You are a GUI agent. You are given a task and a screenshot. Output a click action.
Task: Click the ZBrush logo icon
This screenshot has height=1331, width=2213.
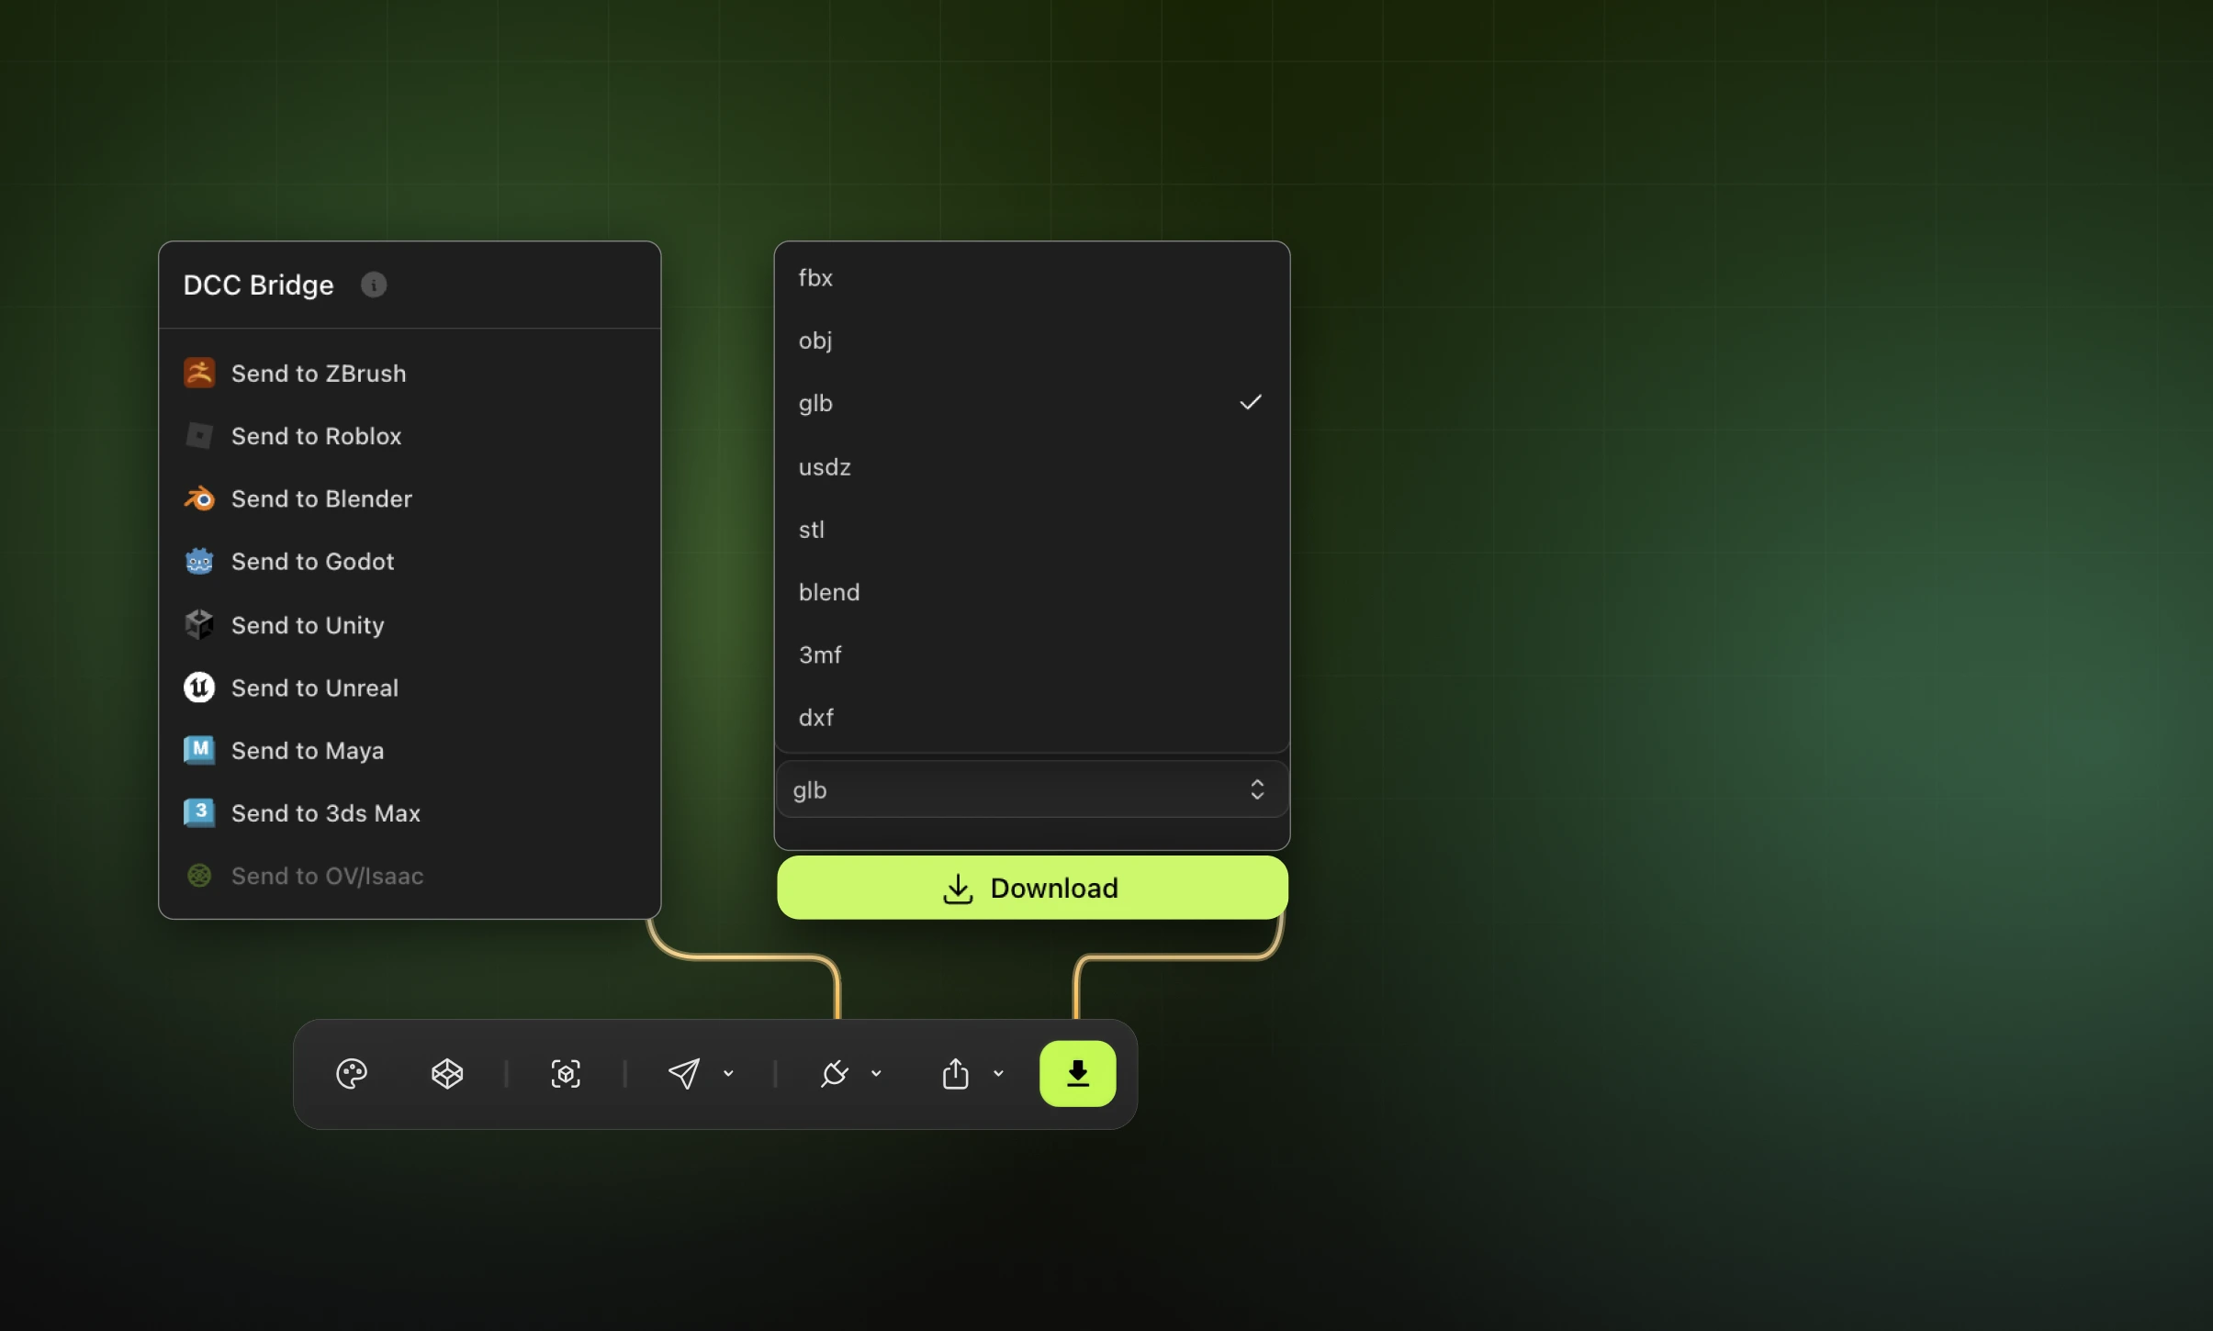[199, 373]
